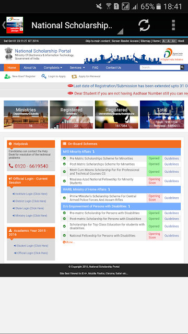Open the app title dropdown triangle

(120, 31)
